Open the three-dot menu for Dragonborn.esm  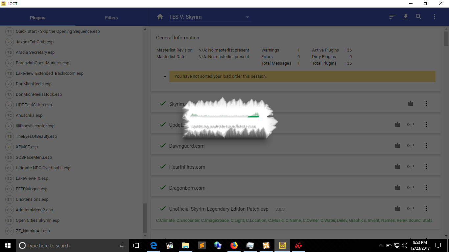click(426, 187)
